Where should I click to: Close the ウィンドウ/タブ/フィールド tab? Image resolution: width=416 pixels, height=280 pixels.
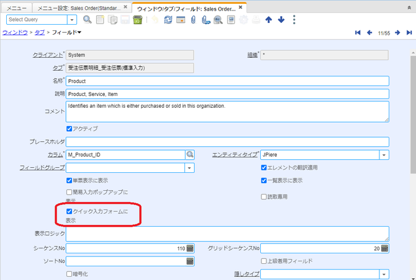[240, 7]
